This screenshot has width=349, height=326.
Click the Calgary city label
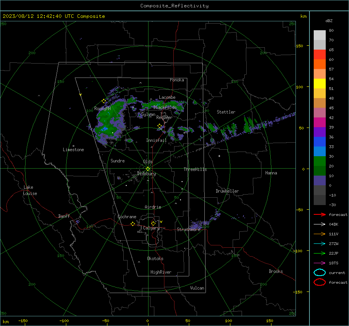pyautogui.click(x=151, y=228)
